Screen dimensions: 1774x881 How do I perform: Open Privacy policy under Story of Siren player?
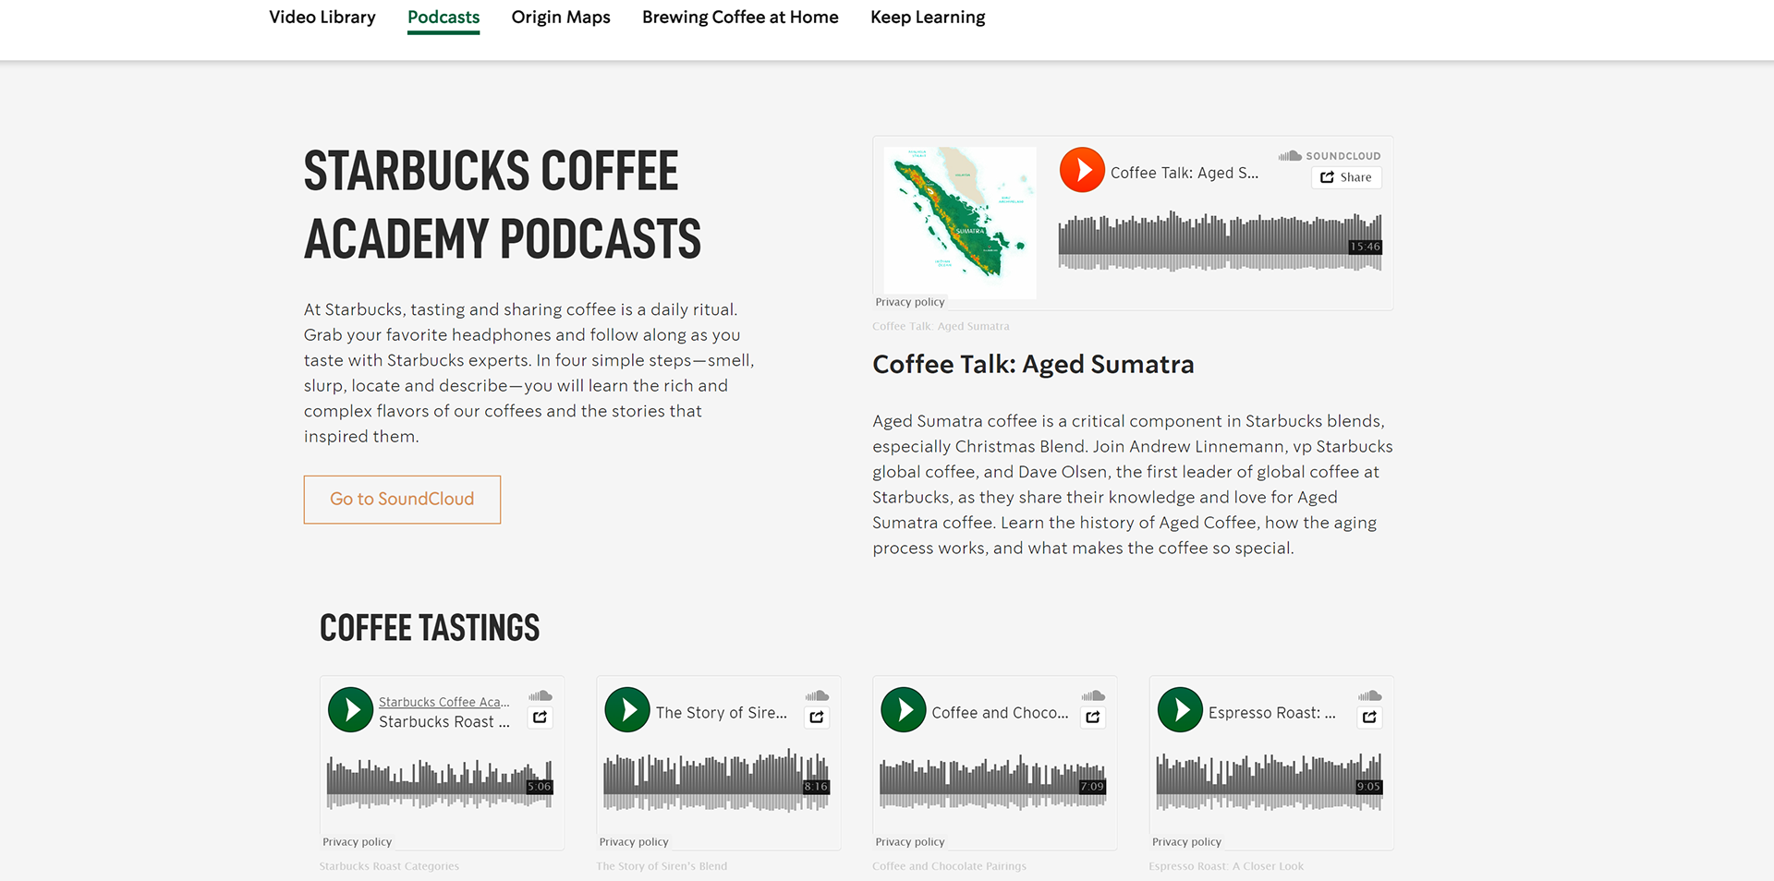[x=634, y=842]
